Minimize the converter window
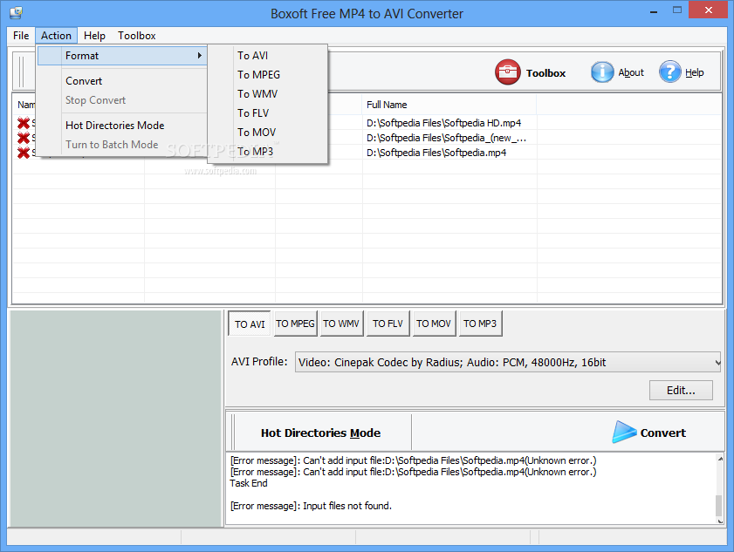 click(x=654, y=11)
